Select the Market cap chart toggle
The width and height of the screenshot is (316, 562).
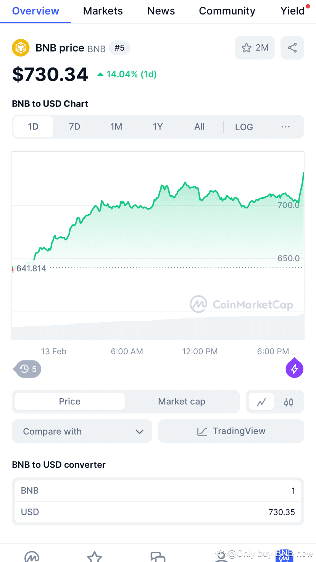[x=182, y=402]
